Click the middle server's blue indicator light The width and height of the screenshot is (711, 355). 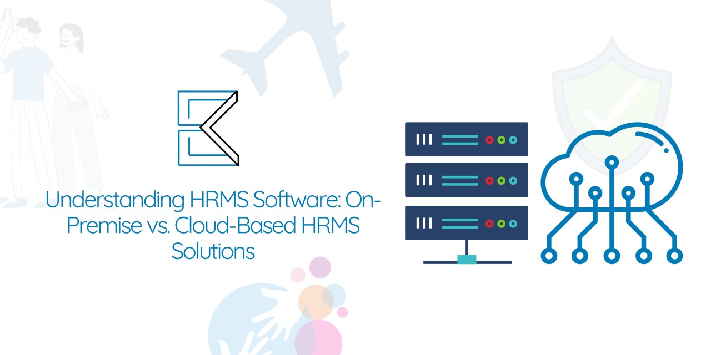(513, 181)
